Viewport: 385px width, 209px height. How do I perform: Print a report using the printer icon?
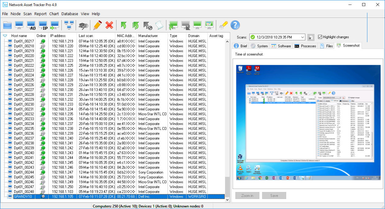(82, 25)
